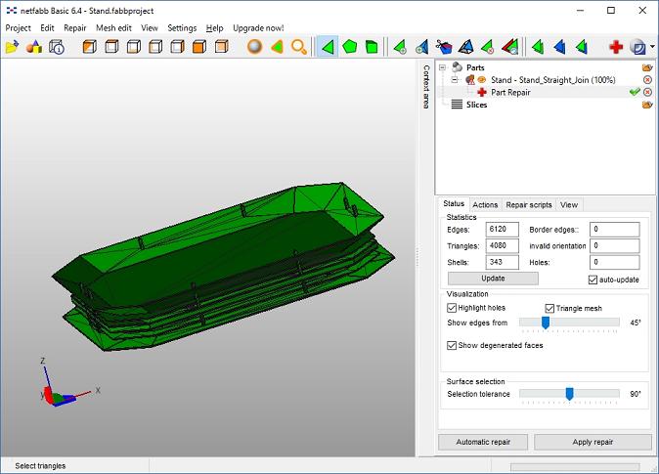This screenshot has height=474, width=659.
Task: Select the surface selection pentagon tool
Action: [350, 47]
